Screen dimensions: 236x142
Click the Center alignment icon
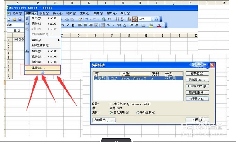[x=85, y=25]
